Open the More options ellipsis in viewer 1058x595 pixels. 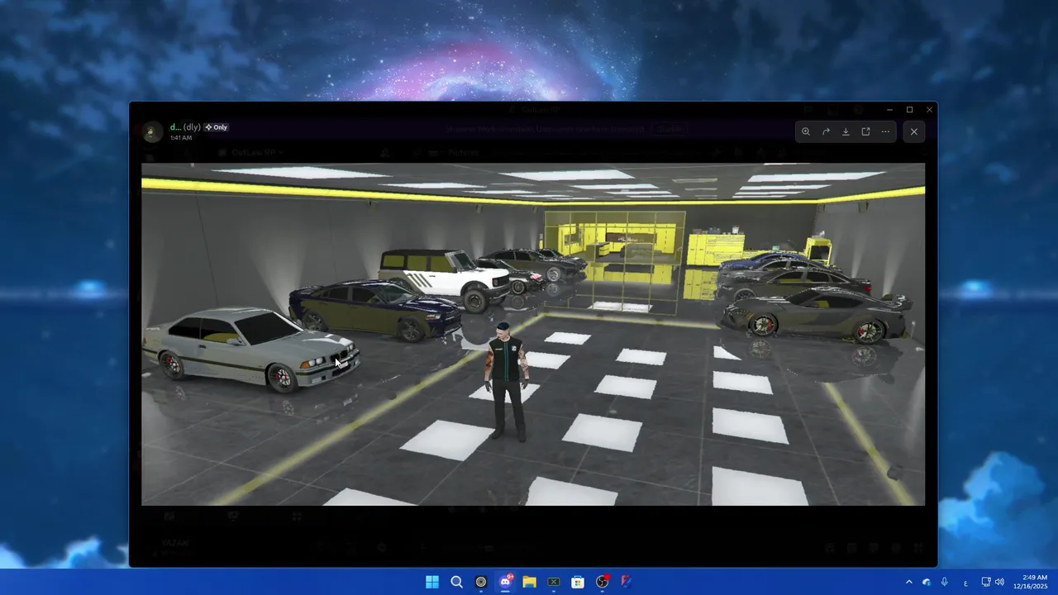pyautogui.click(x=885, y=131)
